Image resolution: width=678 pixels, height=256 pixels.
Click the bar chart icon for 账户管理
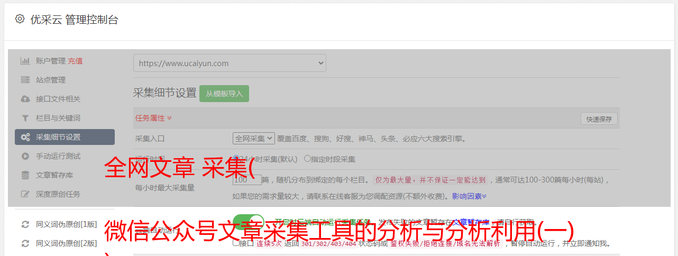tap(25, 61)
